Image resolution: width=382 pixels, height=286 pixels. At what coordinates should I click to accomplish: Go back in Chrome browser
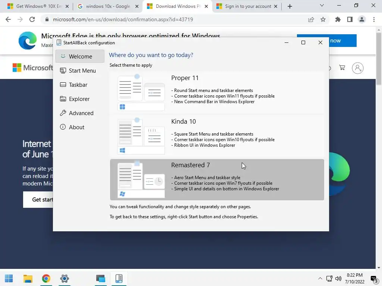point(8,19)
